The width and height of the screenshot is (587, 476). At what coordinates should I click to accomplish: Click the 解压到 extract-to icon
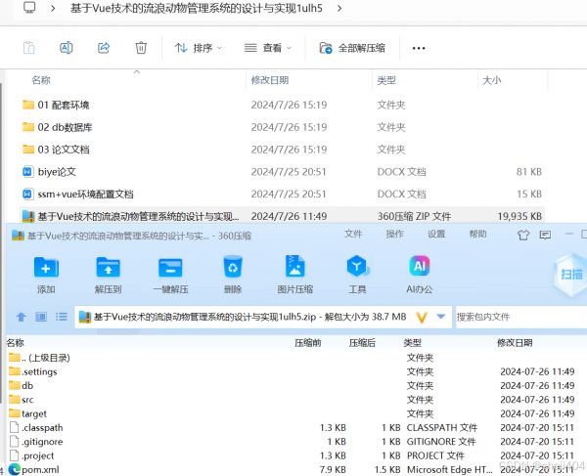109,275
